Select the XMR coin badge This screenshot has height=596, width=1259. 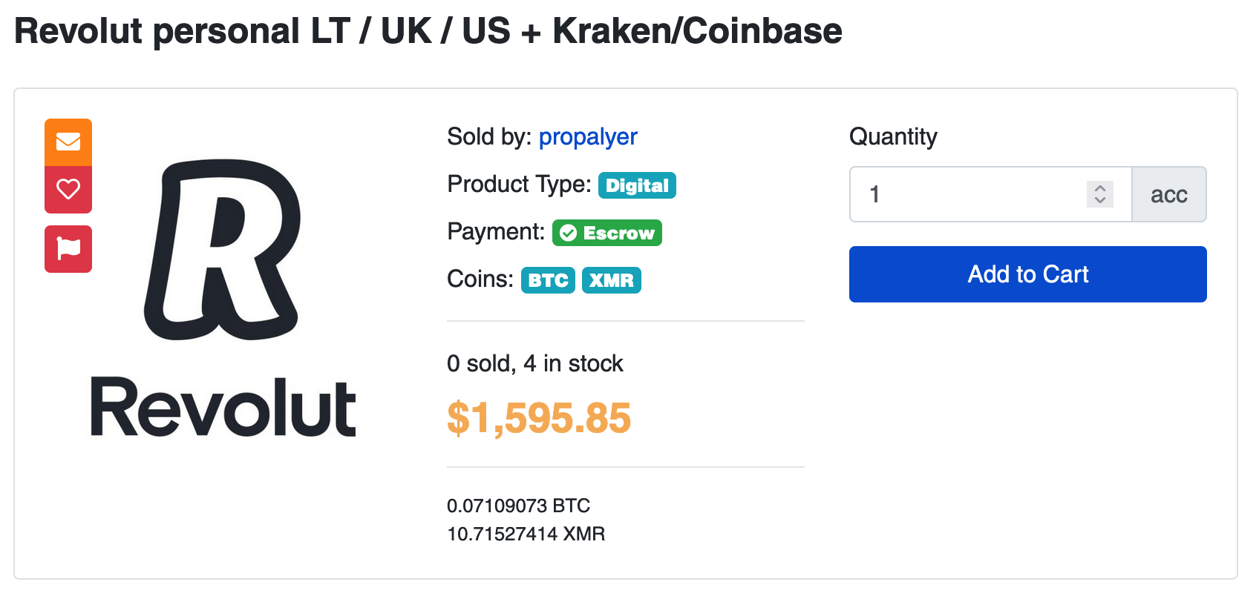coord(612,280)
